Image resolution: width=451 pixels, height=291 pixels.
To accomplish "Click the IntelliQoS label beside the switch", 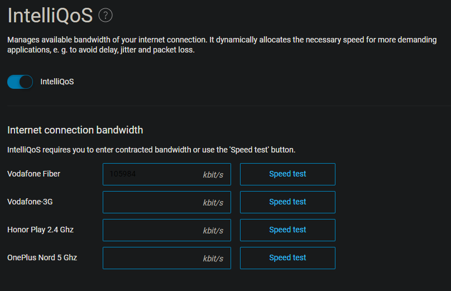I will coord(57,82).
